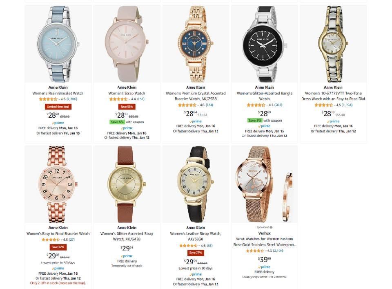392x289 pixels.
Task: Open the Verhux rose gold mesh watch image
Action: [265, 184]
